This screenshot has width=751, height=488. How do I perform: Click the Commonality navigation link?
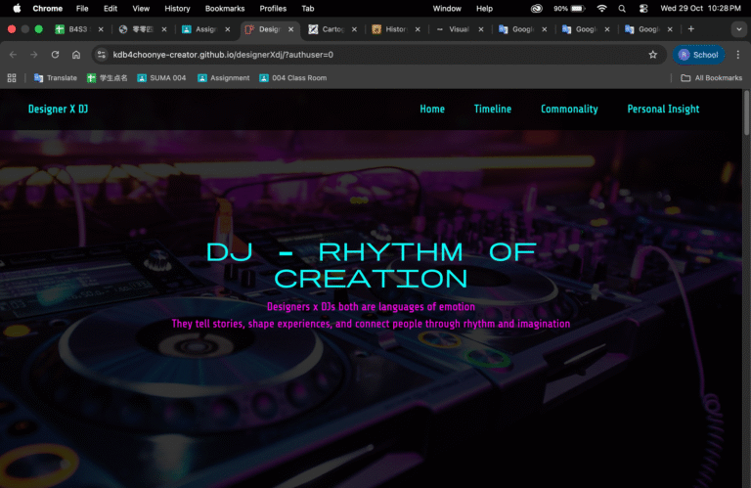569,110
